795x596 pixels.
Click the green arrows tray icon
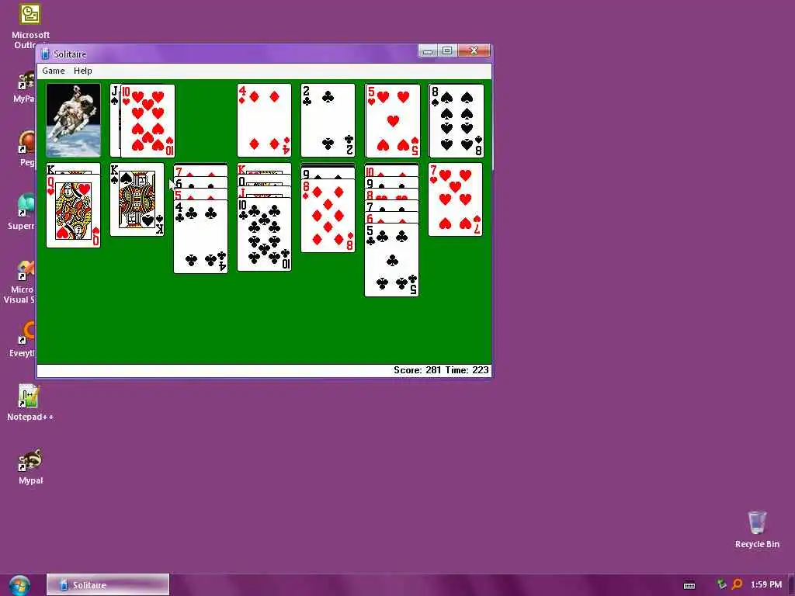[x=721, y=584]
